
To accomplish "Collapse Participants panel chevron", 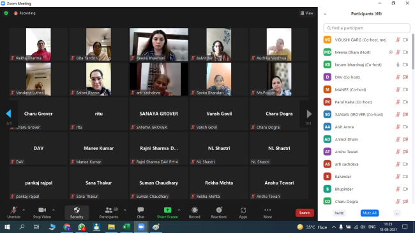I will click(x=325, y=14).
